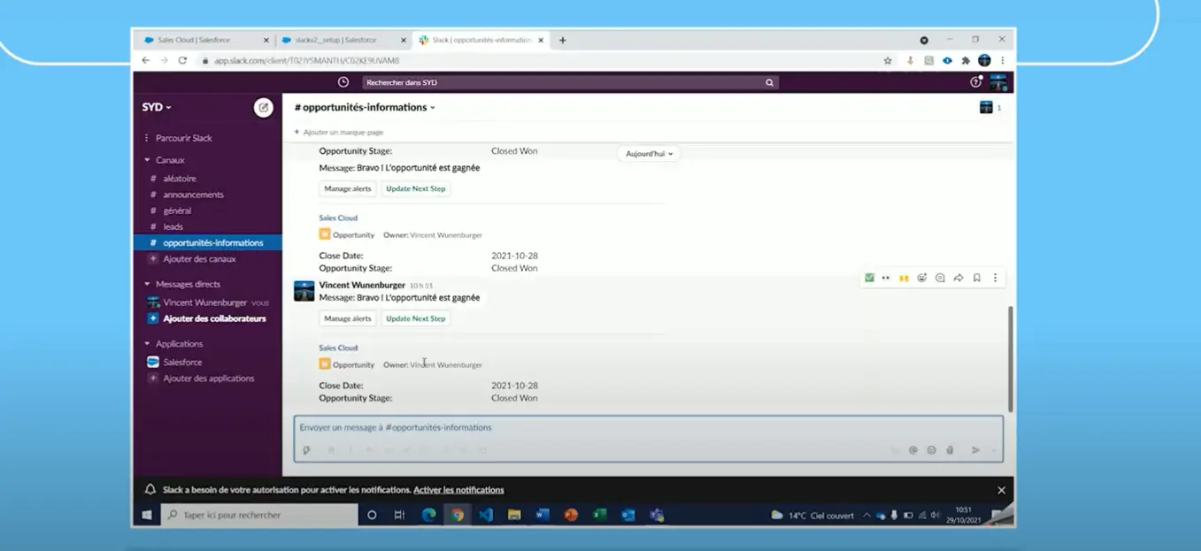This screenshot has height=551, width=1201.
Task: Open Chrome three-dot menu
Action: (x=1003, y=61)
